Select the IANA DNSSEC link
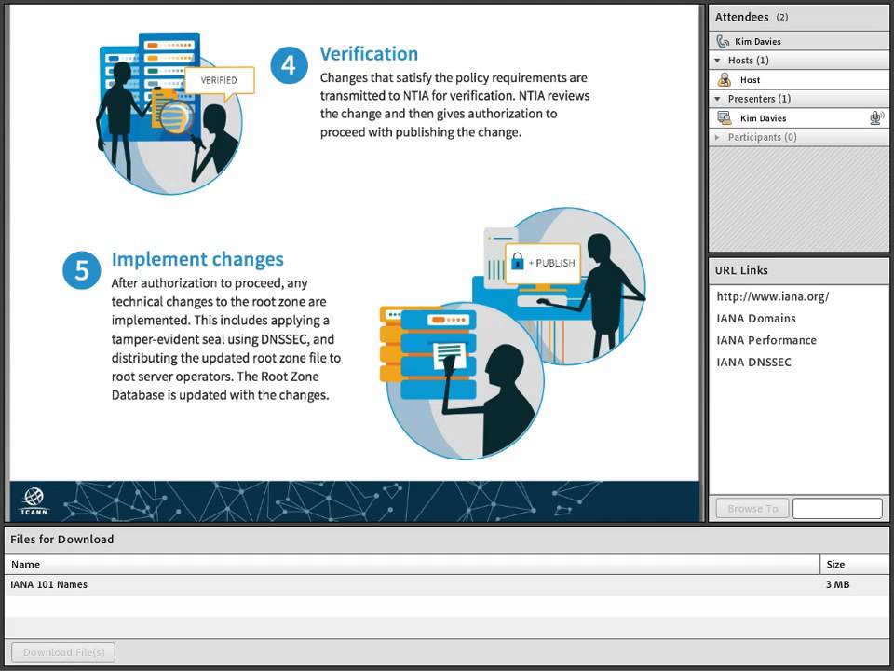 point(753,362)
